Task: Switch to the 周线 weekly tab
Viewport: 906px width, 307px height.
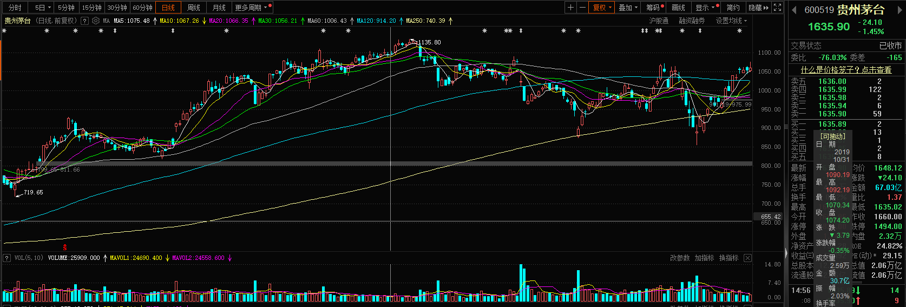Action: click(x=194, y=8)
